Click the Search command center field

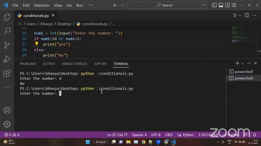pyautogui.click(x=167, y=5)
